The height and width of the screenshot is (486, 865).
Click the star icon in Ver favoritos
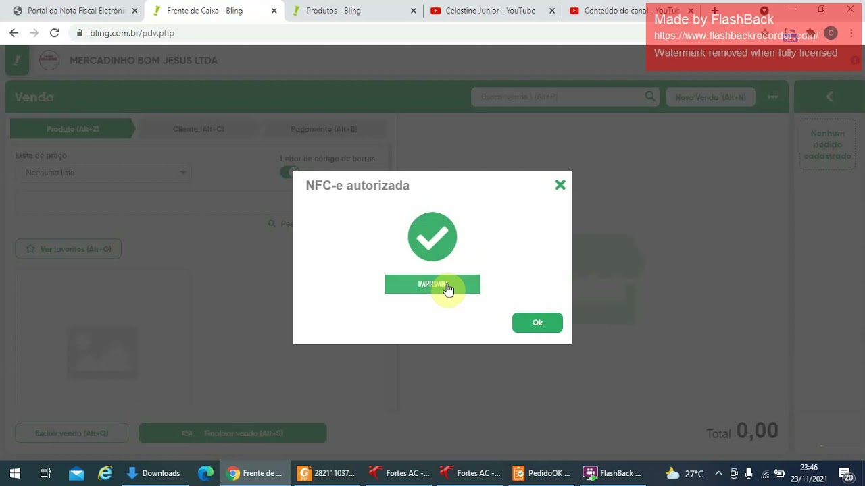pyautogui.click(x=30, y=249)
